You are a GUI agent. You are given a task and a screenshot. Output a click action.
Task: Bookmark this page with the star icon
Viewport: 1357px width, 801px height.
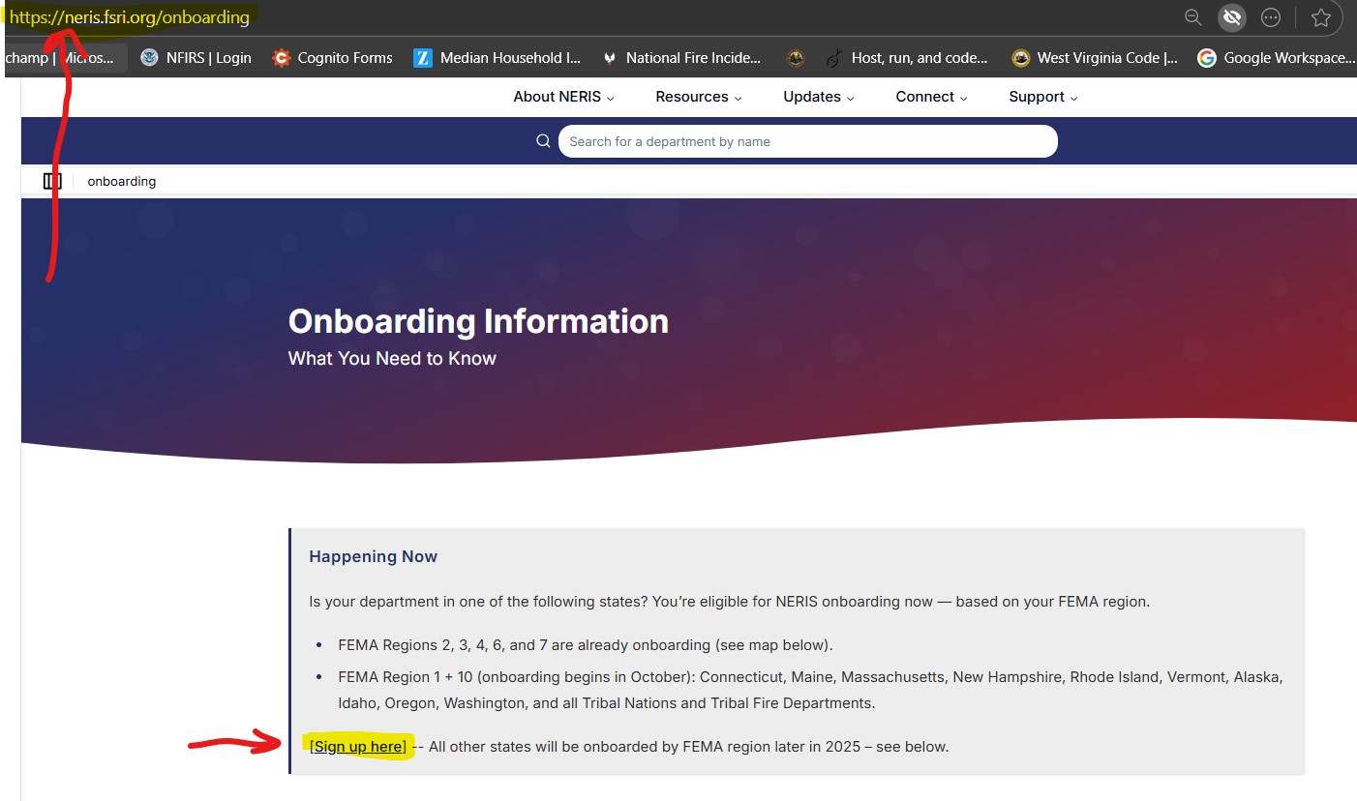[1320, 17]
